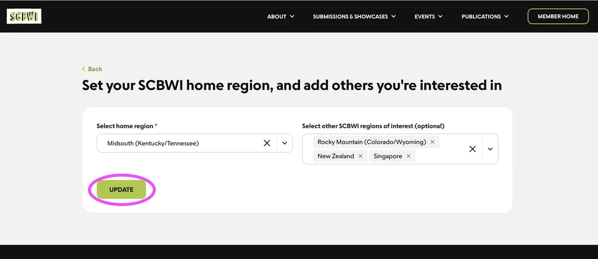Click the SCBWI logo
Image resolution: width=598 pixels, height=259 pixels.
pos(24,16)
